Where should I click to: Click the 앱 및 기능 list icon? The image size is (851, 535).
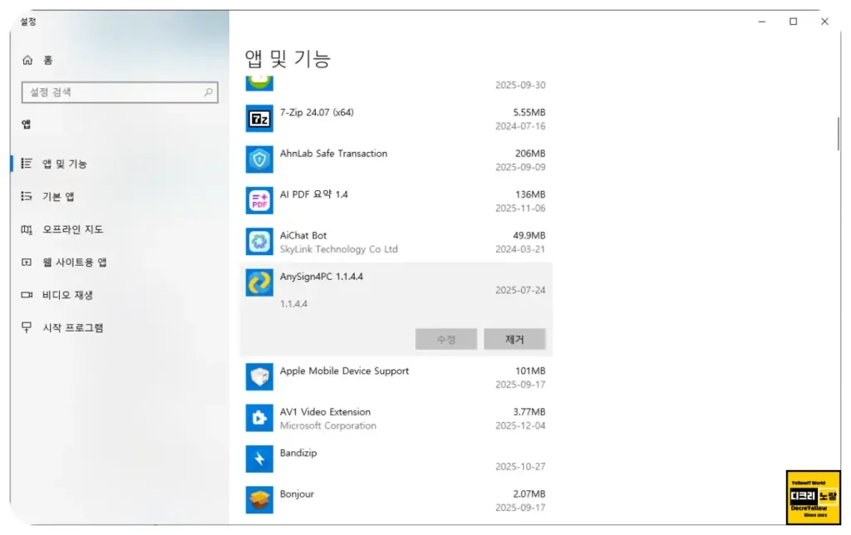point(26,164)
